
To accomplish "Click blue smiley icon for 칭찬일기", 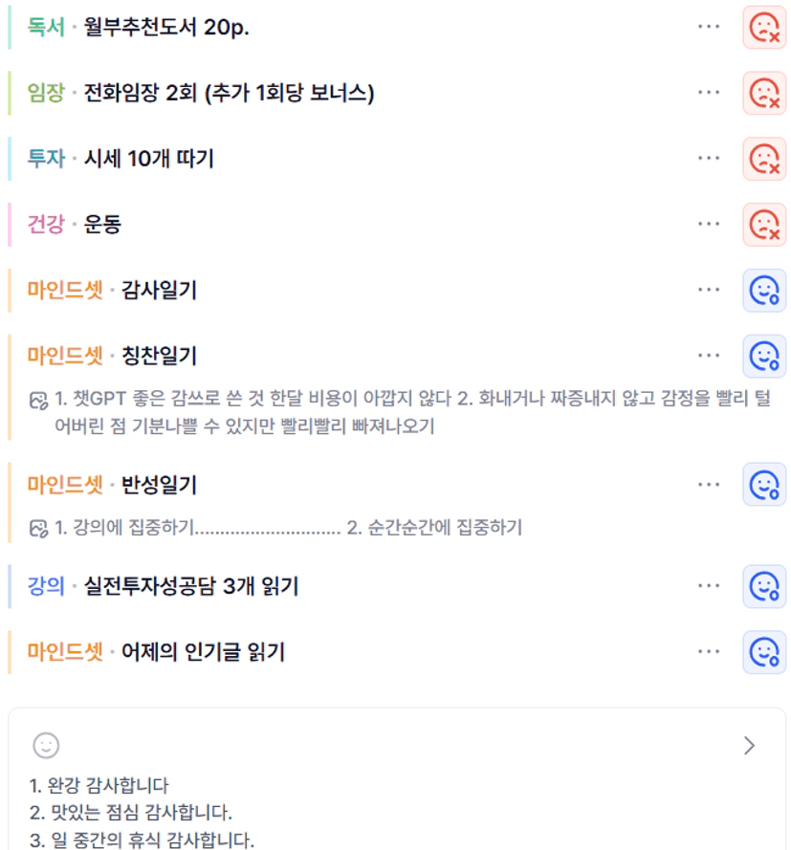I will click(764, 356).
